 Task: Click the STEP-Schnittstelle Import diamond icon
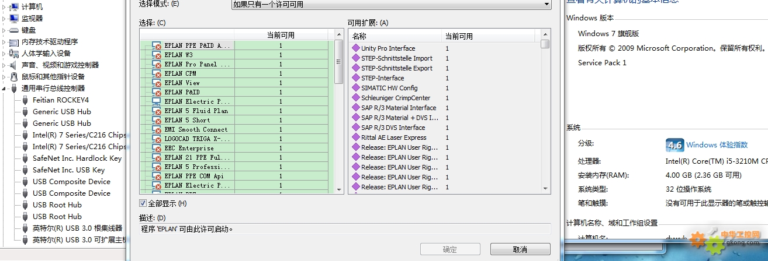(x=355, y=58)
